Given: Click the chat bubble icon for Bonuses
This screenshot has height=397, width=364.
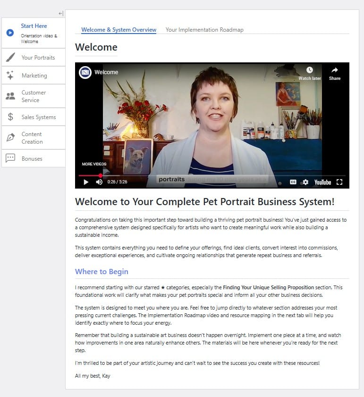Looking at the screenshot, I should pyautogui.click(x=10, y=158).
